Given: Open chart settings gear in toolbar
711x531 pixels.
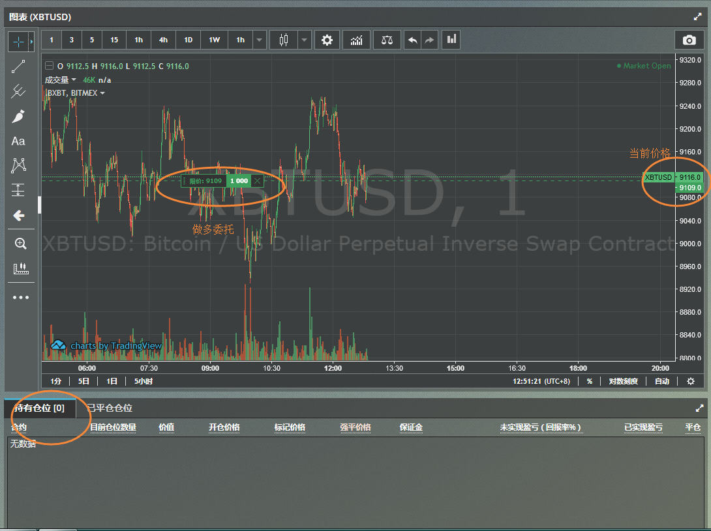Looking at the screenshot, I should [x=327, y=40].
